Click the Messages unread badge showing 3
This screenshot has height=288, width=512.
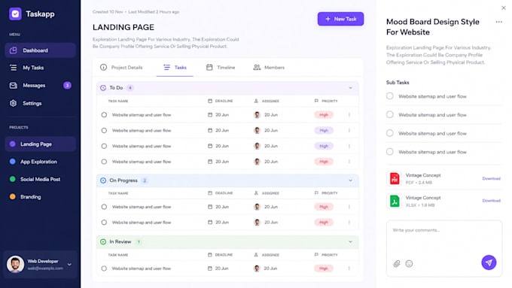[x=67, y=86]
